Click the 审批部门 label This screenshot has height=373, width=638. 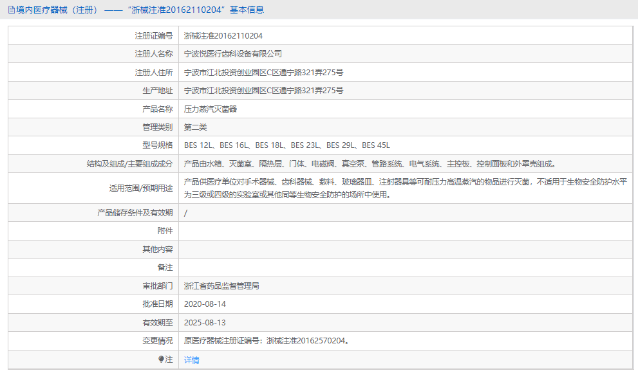click(158, 286)
